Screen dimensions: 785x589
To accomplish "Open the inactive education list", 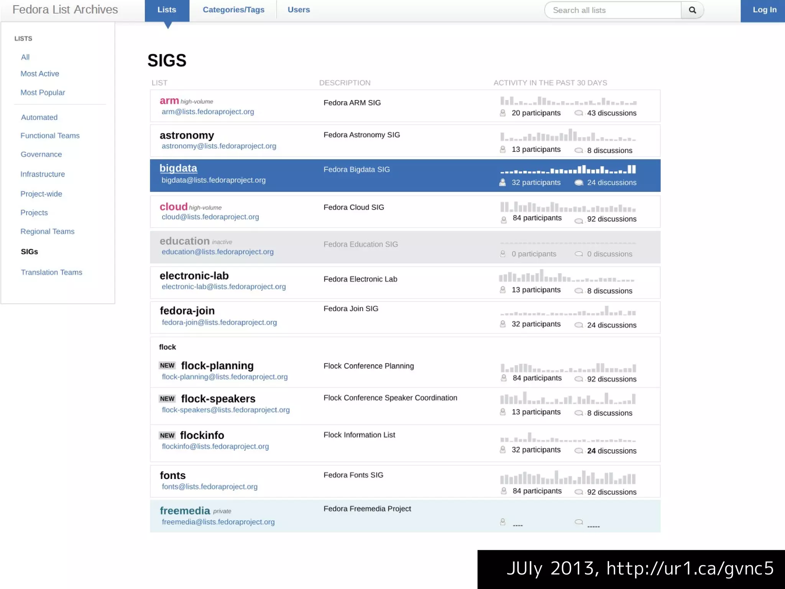I will click(x=184, y=241).
